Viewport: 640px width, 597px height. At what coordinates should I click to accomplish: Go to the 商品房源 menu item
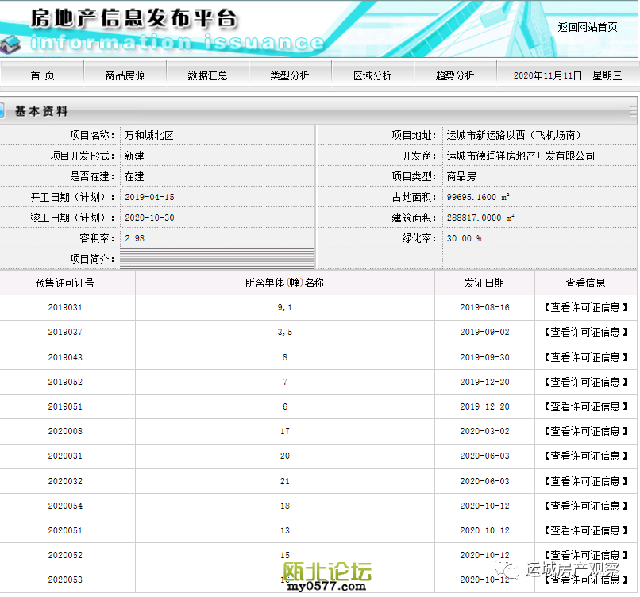click(x=125, y=75)
